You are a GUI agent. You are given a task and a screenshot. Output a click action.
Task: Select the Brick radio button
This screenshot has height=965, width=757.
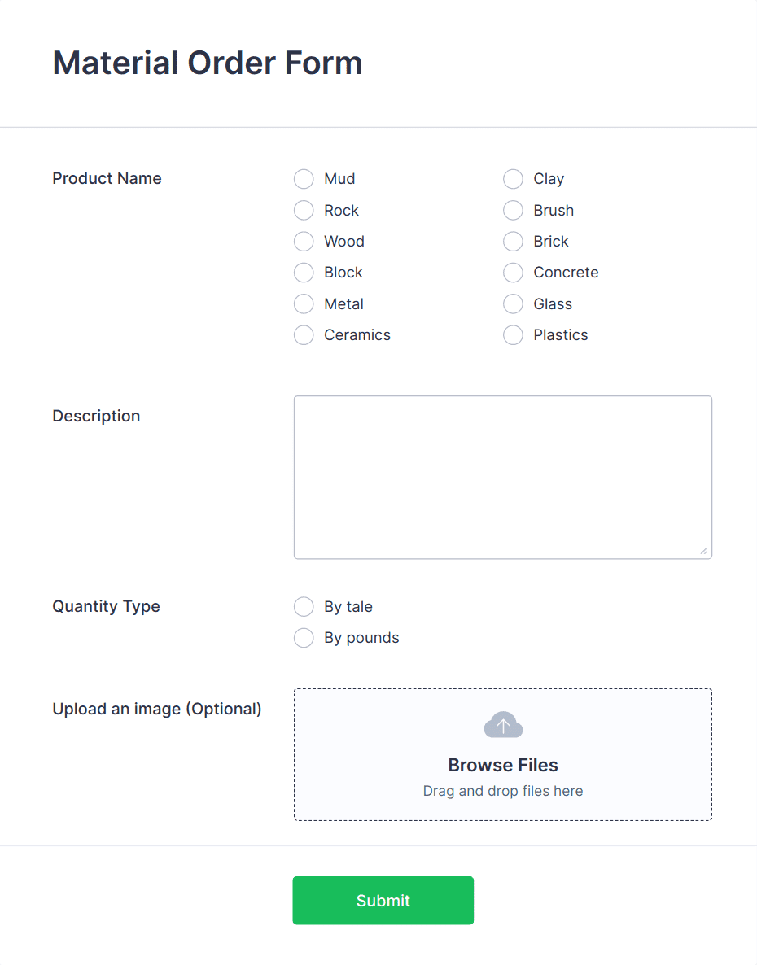coord(513,241)
